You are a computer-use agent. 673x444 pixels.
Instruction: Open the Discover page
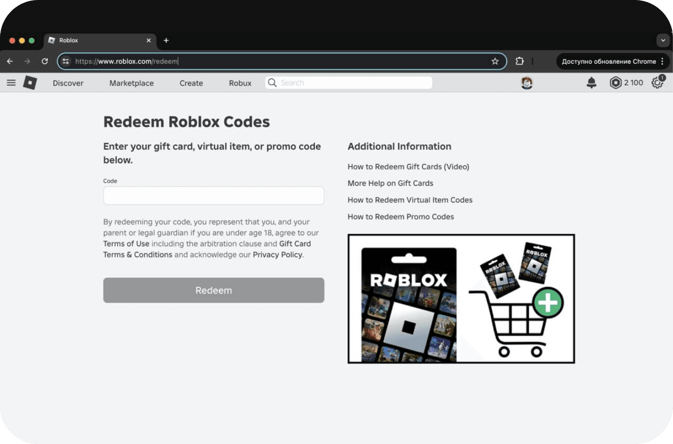pyautogui.click(x=68, y=83)
